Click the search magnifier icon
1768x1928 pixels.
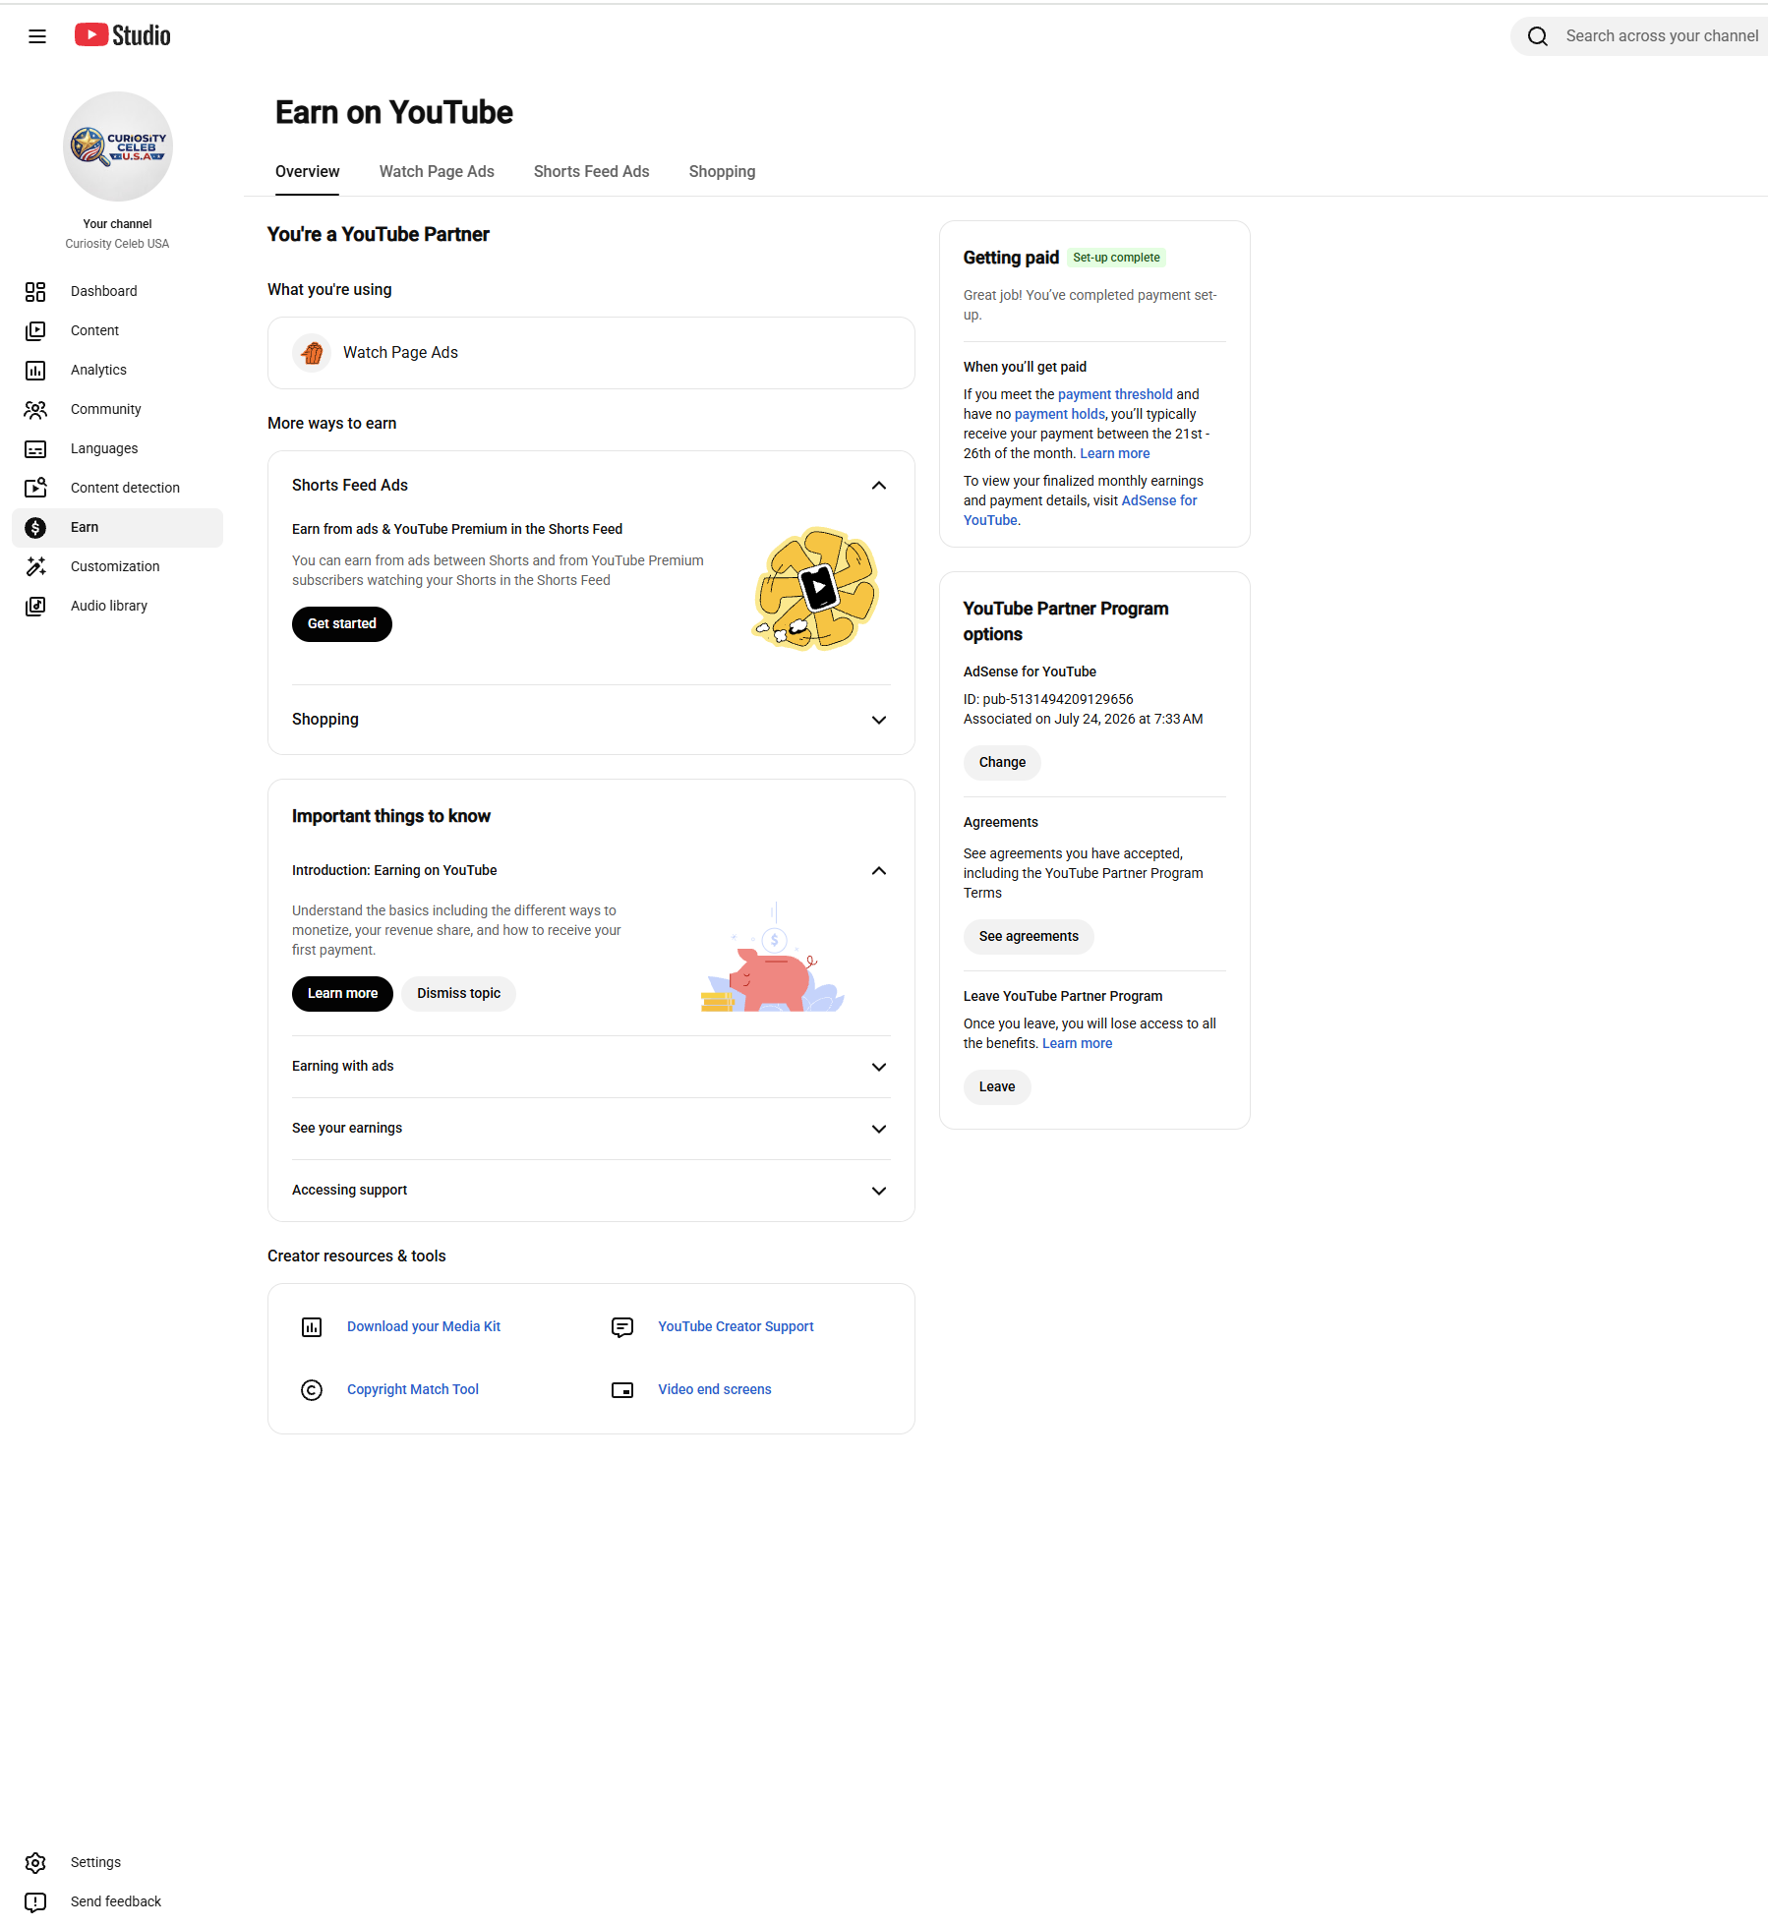[x=1538, y=36]
